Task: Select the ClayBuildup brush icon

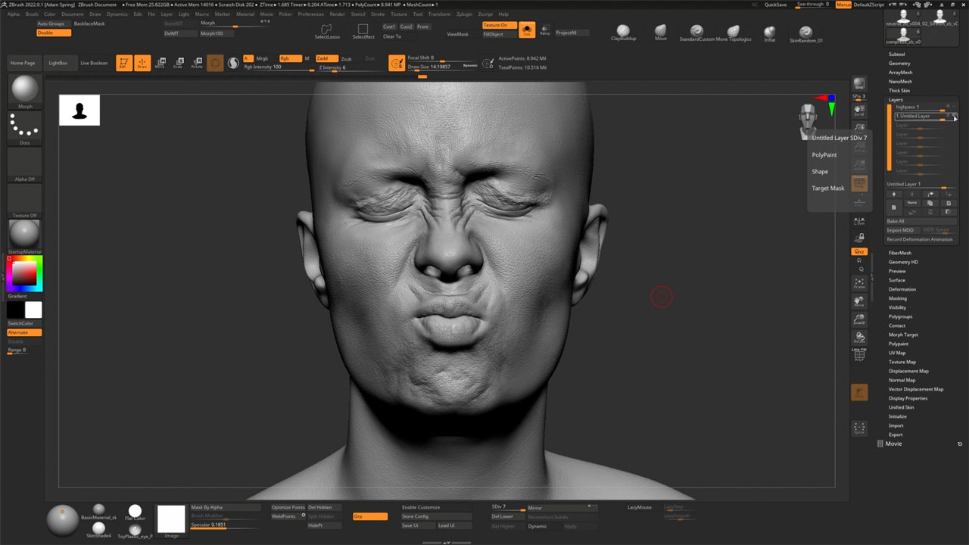Action: (x=623, y=31)
